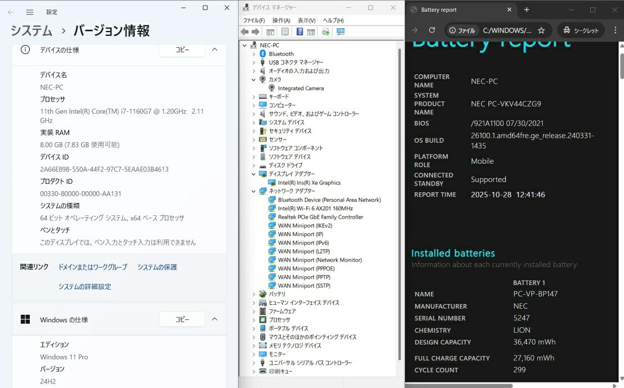Screen dimensions: 624x388
Task: Expand the Bluetooth device category
Action: click(254, 54)
